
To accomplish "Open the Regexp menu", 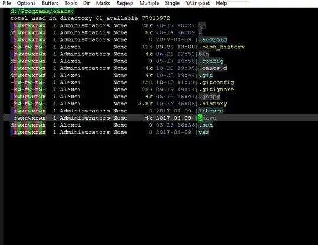I will click(x=124, y=4).
